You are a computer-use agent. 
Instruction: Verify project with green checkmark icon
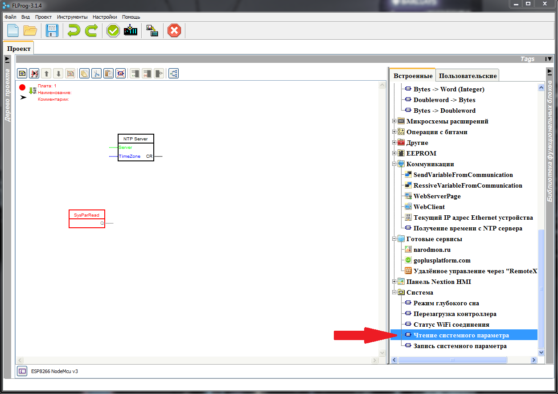tap(113, 31)
